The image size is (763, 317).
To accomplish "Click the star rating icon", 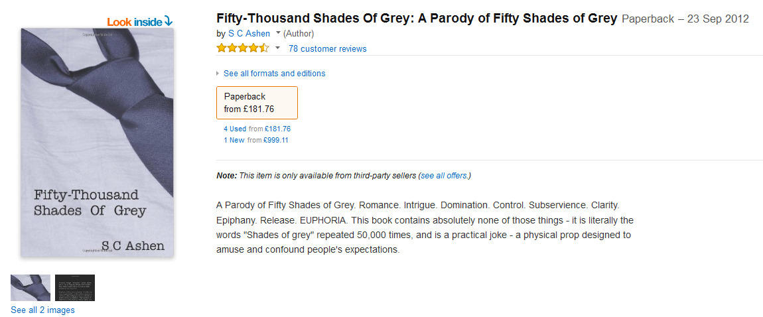I will [242, 48].
